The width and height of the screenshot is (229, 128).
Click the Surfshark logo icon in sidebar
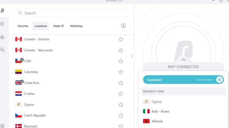(x=2, y=10)
